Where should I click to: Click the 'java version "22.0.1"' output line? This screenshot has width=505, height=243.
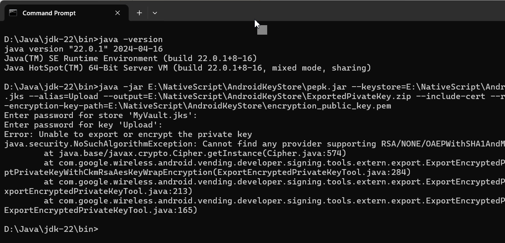83,49
